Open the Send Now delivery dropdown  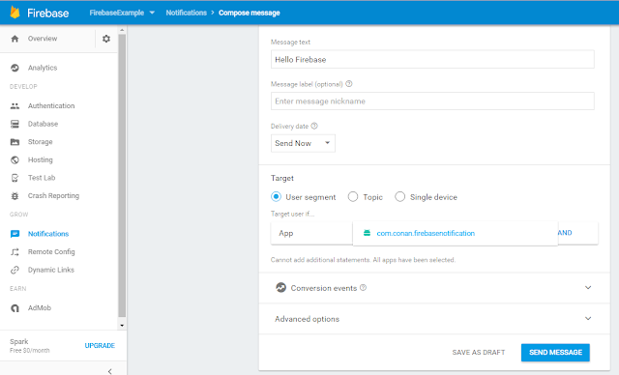click(x=303, y=143)
